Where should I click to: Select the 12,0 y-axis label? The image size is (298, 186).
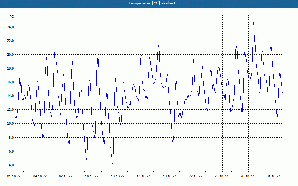tap(10, 110)
